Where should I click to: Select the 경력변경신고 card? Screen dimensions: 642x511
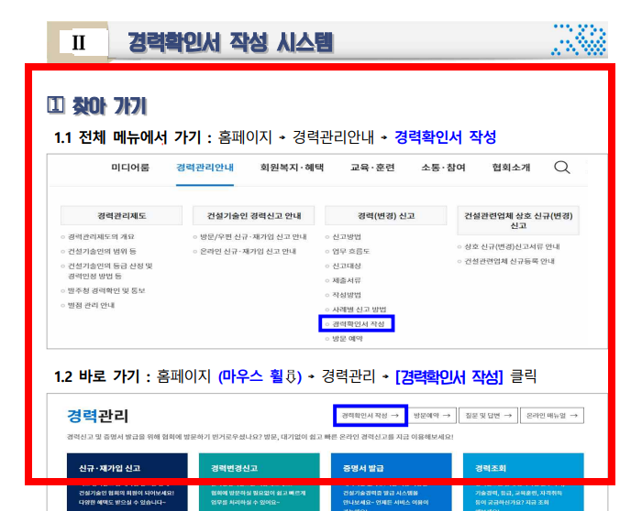260,482
